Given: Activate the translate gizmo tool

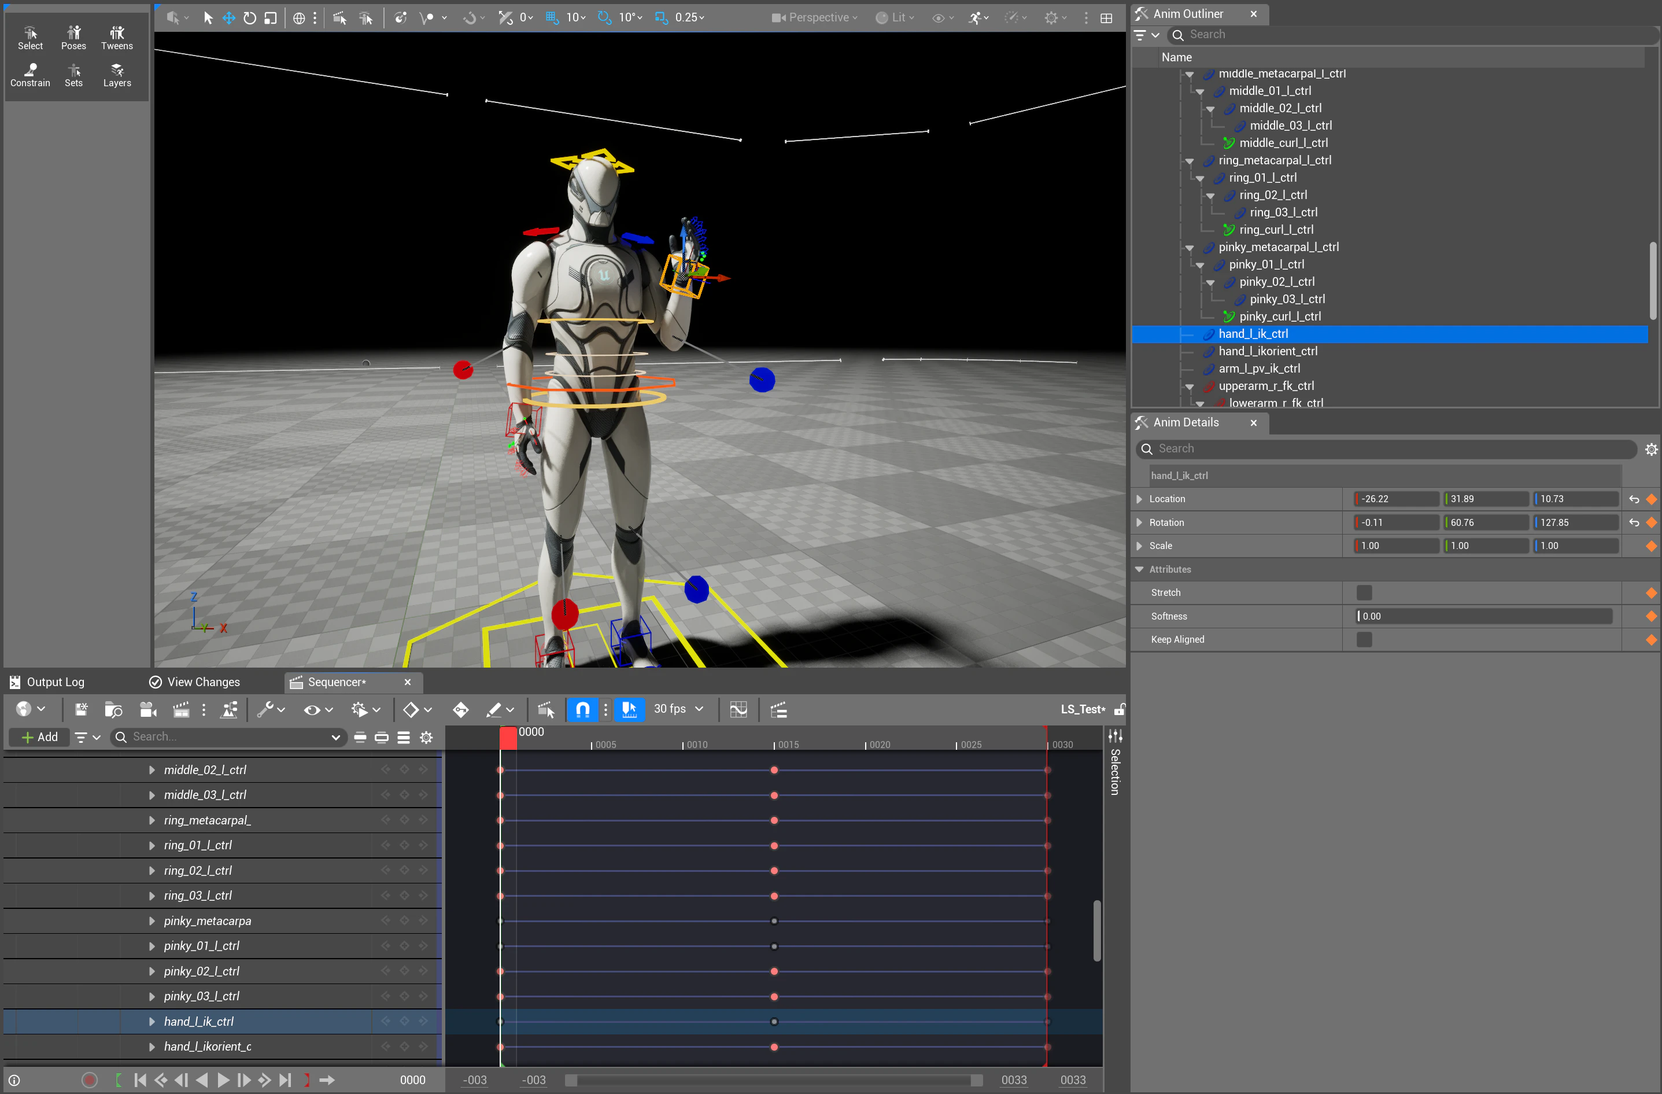Looking at the screenshot, I should pyautogui.click(x=228, y=17).
